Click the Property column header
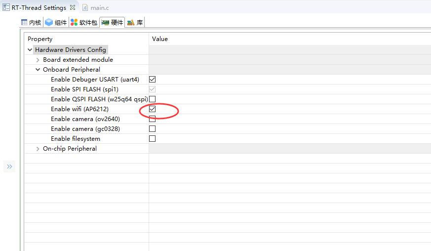 tap(40, 39)
